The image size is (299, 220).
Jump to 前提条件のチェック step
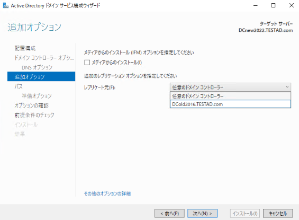point(34,115)
